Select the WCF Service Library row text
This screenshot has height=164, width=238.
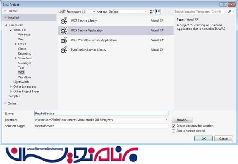tap(84, 21)
